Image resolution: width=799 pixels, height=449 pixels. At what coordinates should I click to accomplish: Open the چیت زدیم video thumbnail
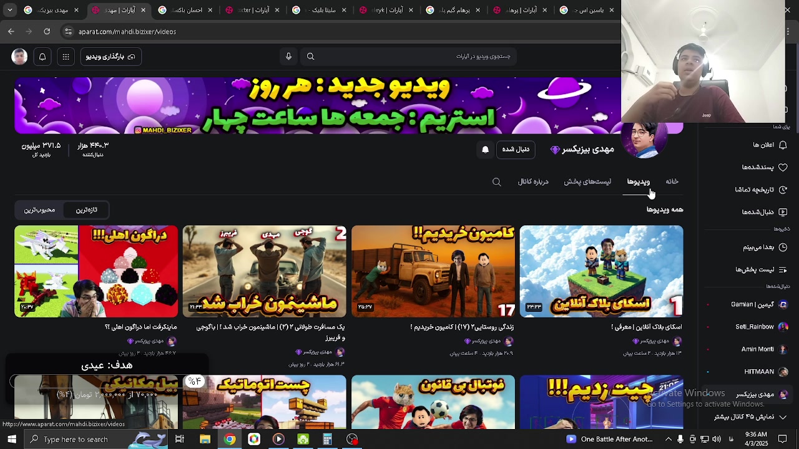coord(601,402)
